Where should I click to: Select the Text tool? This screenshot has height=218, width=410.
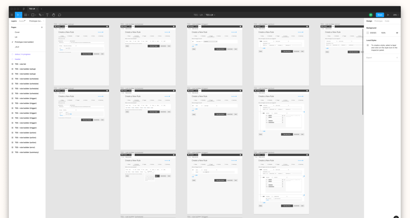[x=48, y=15]
